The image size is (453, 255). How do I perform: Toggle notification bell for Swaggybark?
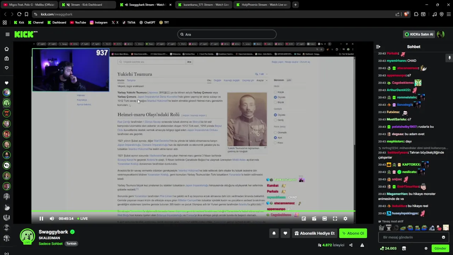tap(274, 233)
